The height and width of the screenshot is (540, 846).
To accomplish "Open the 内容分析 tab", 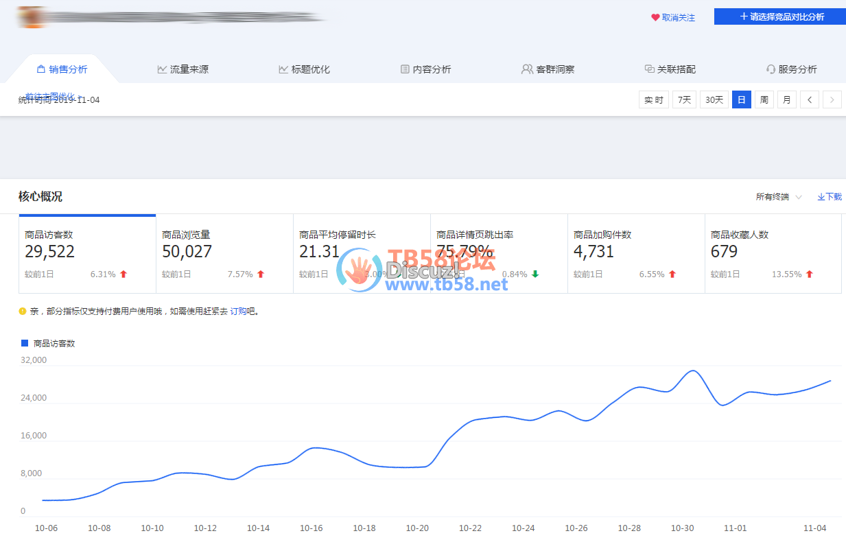I will click(x=425, y=69).
